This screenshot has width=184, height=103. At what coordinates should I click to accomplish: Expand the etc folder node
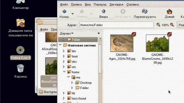coord(64,67)
